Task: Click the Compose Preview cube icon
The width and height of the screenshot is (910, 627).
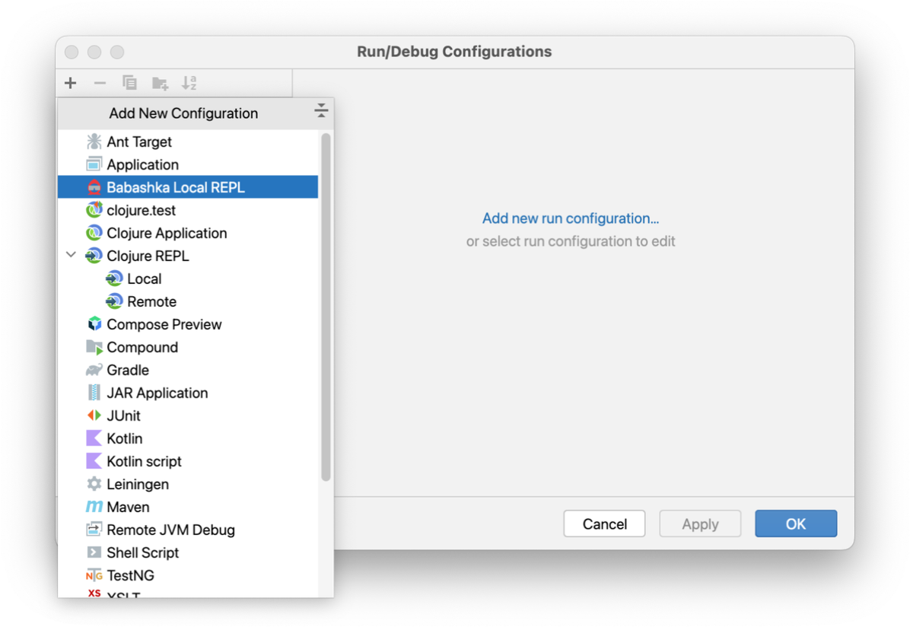Action: click(94, 324)
